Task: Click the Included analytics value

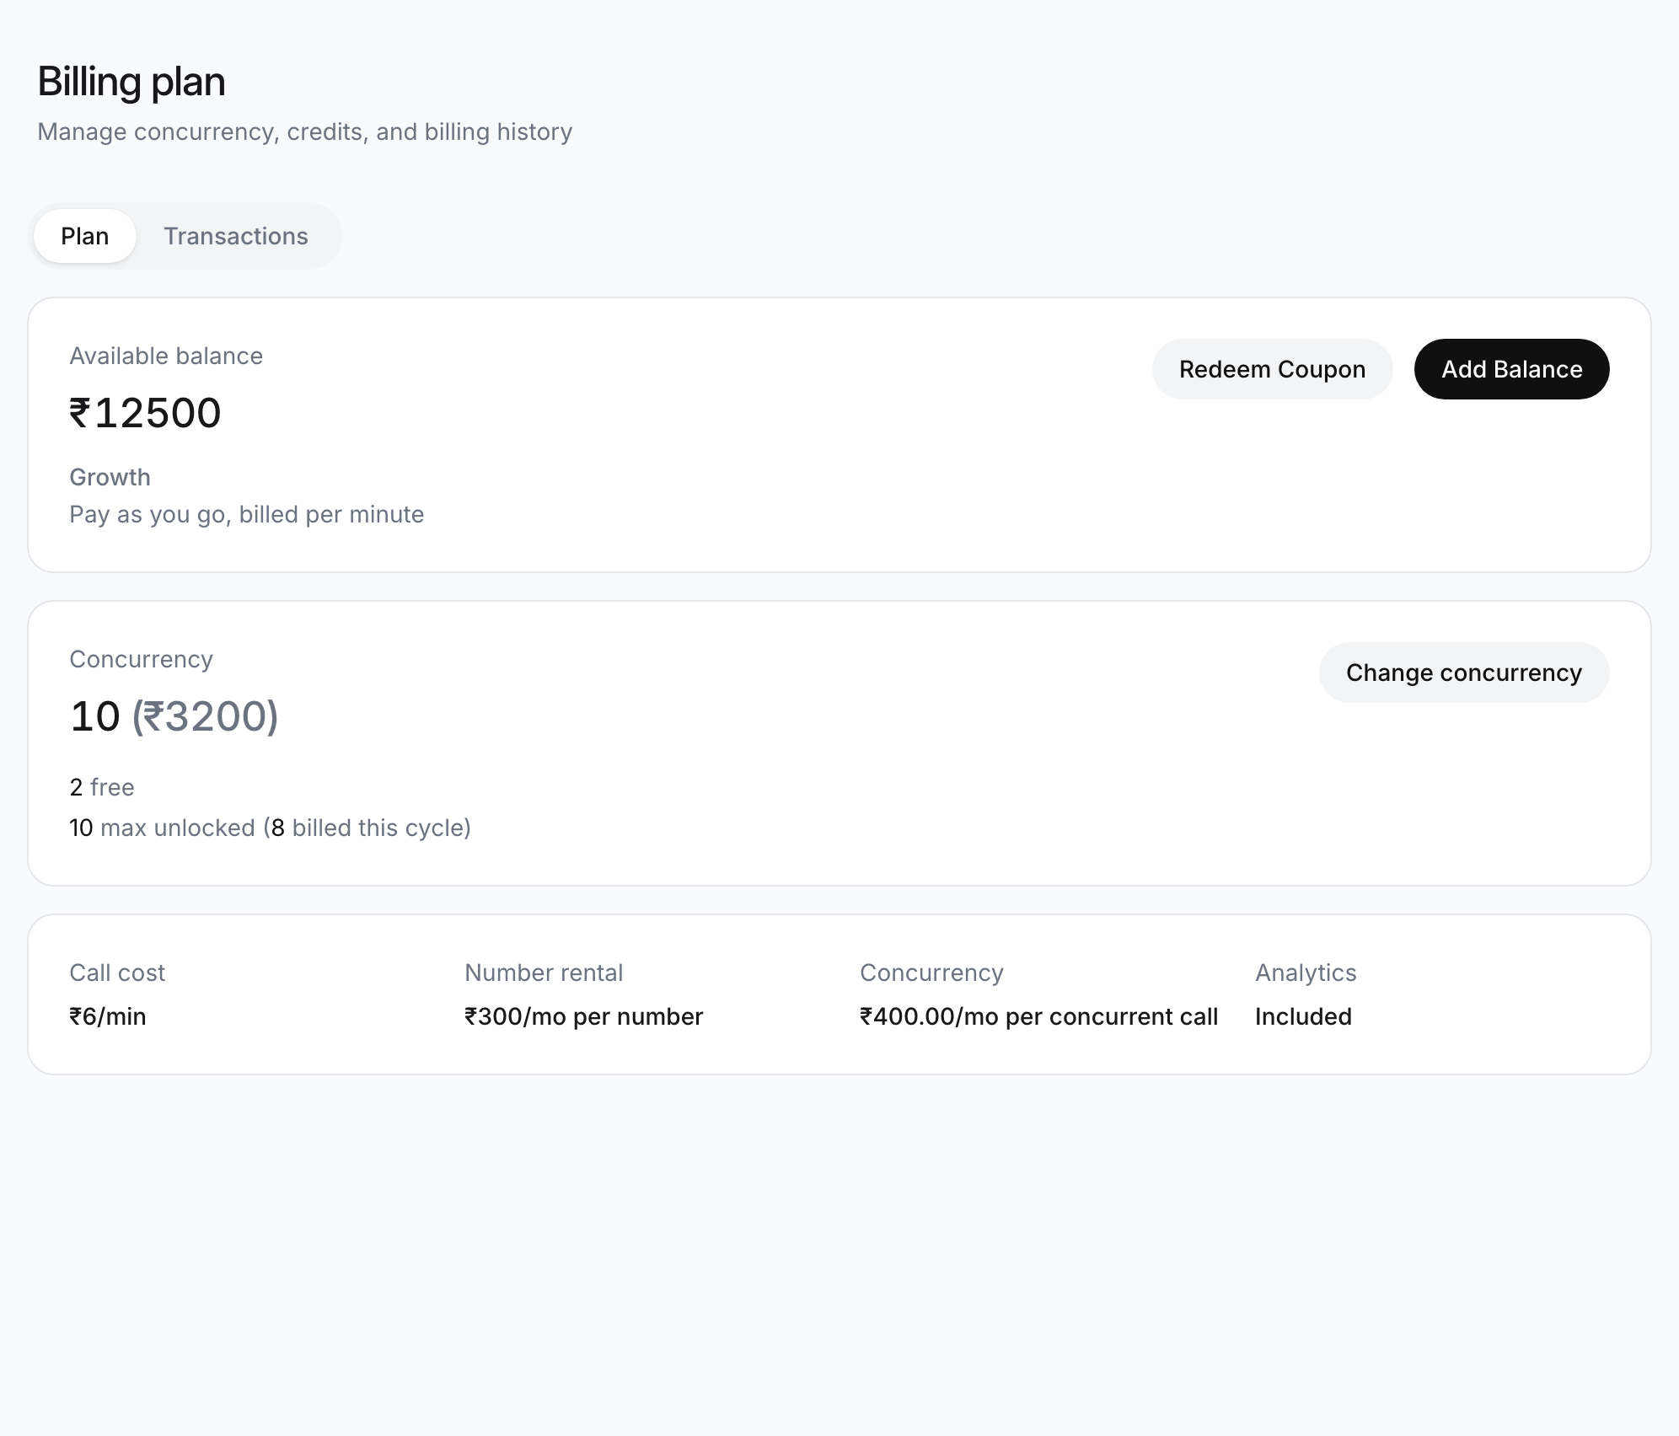Action: point(1303,1016)
